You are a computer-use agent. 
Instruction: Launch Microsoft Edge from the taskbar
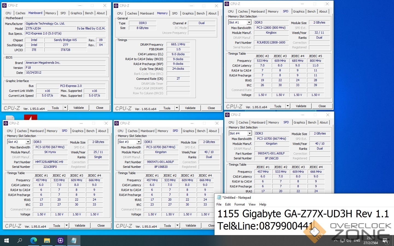coord(33,241)
